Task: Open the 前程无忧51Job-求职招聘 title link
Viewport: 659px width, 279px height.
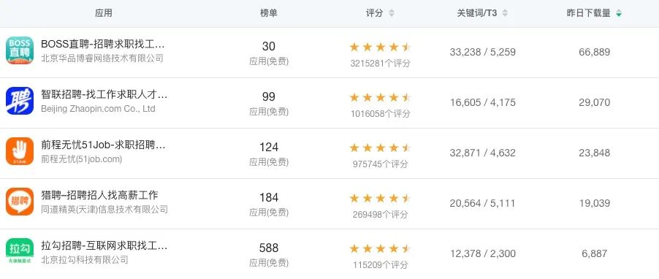Action: (x=104, y=145)
